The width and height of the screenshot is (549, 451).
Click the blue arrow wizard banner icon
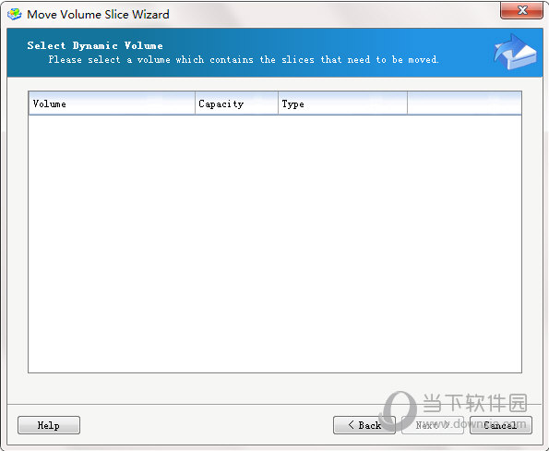[x=515, y=52]
